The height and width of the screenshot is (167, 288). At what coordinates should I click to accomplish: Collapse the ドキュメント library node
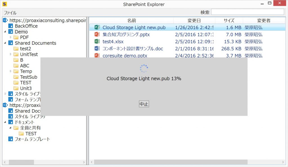click(x=5, y=122)
